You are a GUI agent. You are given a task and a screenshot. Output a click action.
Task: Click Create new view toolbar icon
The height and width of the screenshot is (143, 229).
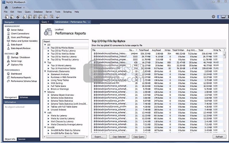tap(35, 17)
